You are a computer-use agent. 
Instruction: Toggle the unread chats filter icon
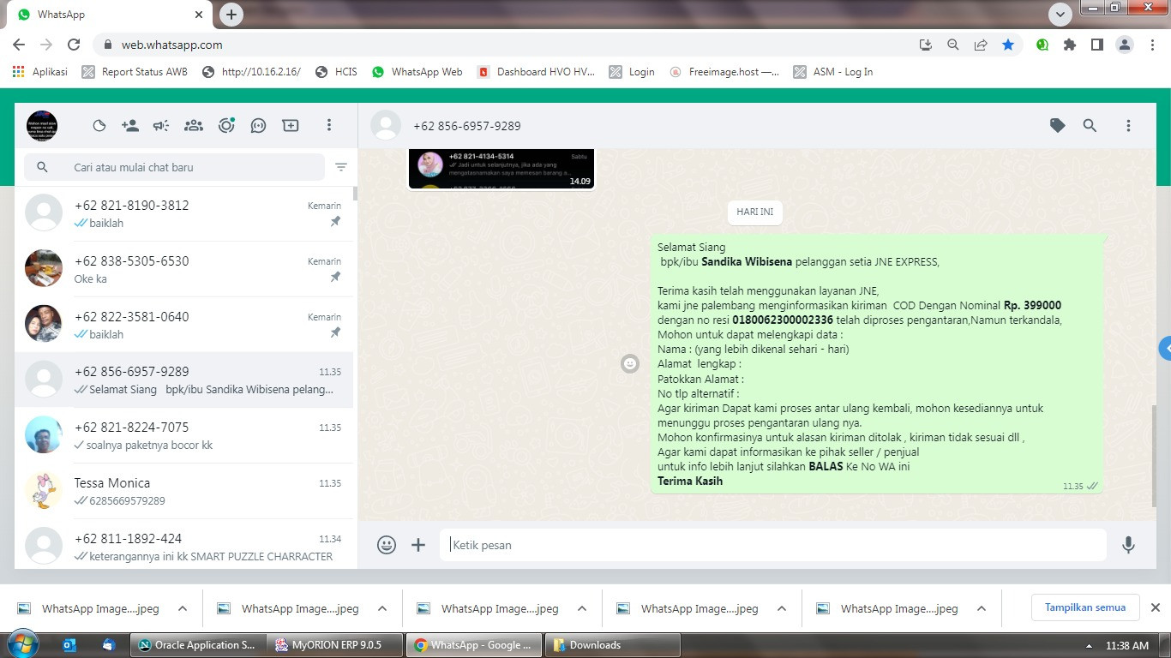pos(341,167)
